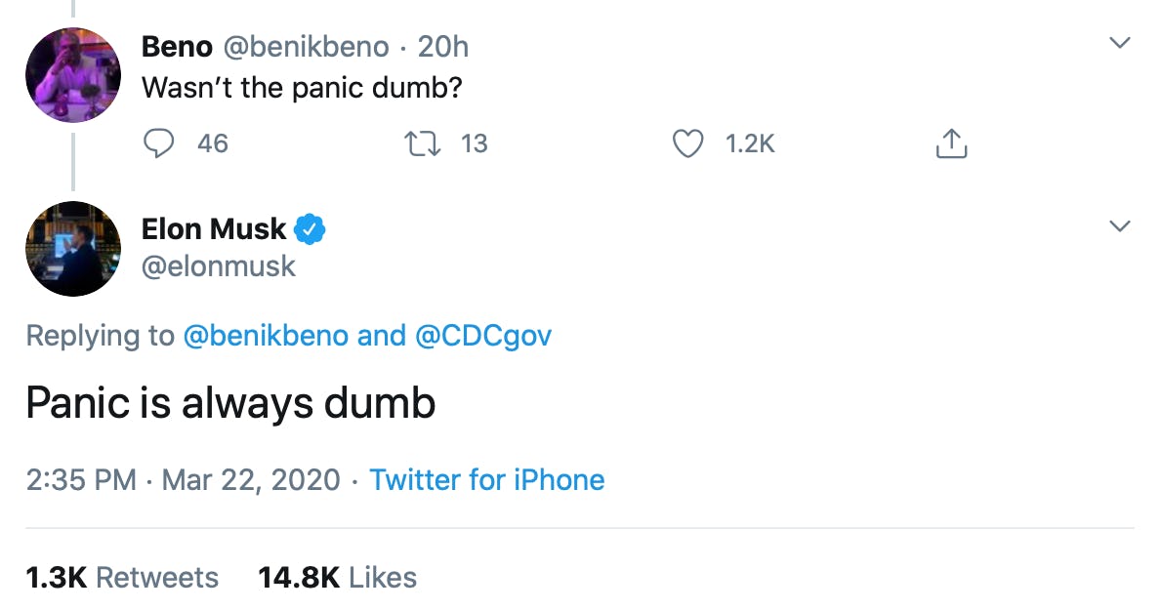Open the 20h timestamp on Beno's tweet
This screenshot has width=1162, height=611.
click(x=442, y=46)
